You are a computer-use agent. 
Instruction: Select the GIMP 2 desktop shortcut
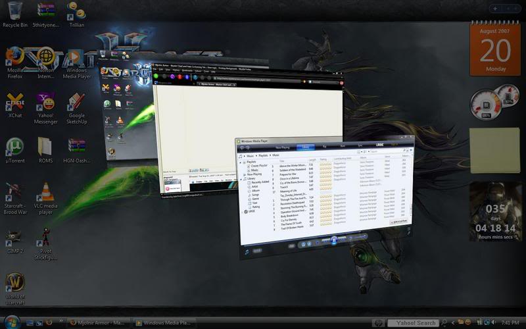pyautogui.click(x=14, y=241)
